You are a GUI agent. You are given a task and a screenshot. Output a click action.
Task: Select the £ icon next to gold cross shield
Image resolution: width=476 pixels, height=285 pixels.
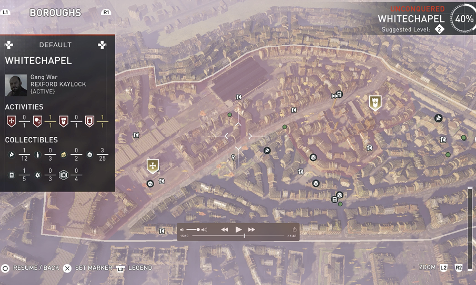click(161, 181)
